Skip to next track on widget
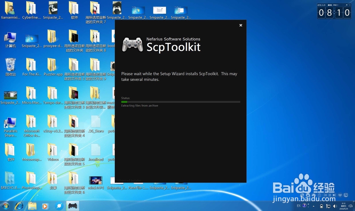 tap(334, 195)
